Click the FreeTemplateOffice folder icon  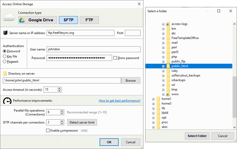[x=168, y=38]
